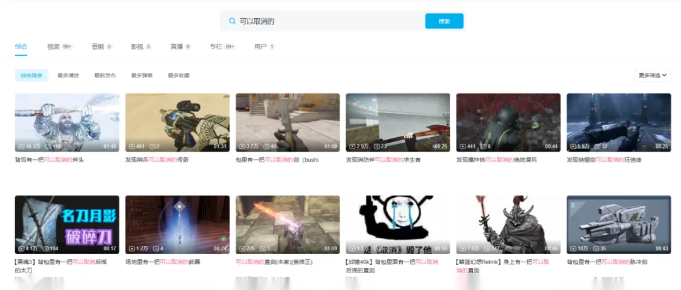Click play-count icon beside 441 on 爆炸铳 video
This screenshot has height=290, width=681.
(x=463, y=147)
